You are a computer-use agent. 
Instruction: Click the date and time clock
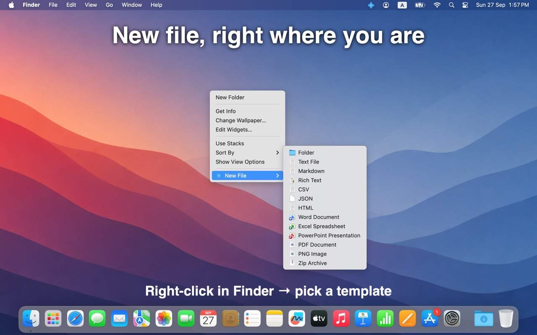click(x=502, y=5)
